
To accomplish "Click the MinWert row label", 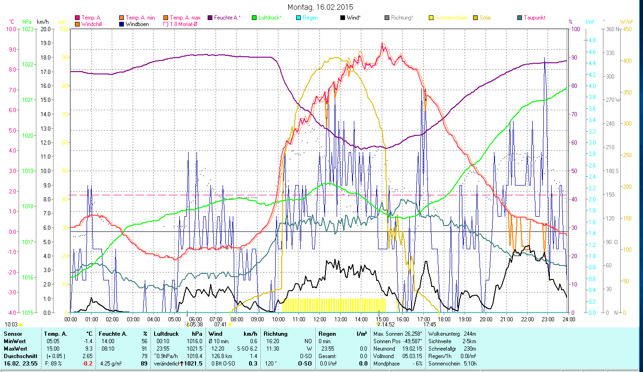I will click(x=15, y=341).
